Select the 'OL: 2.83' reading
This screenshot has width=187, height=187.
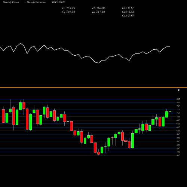pyautogui.click(x=128, y=16)
